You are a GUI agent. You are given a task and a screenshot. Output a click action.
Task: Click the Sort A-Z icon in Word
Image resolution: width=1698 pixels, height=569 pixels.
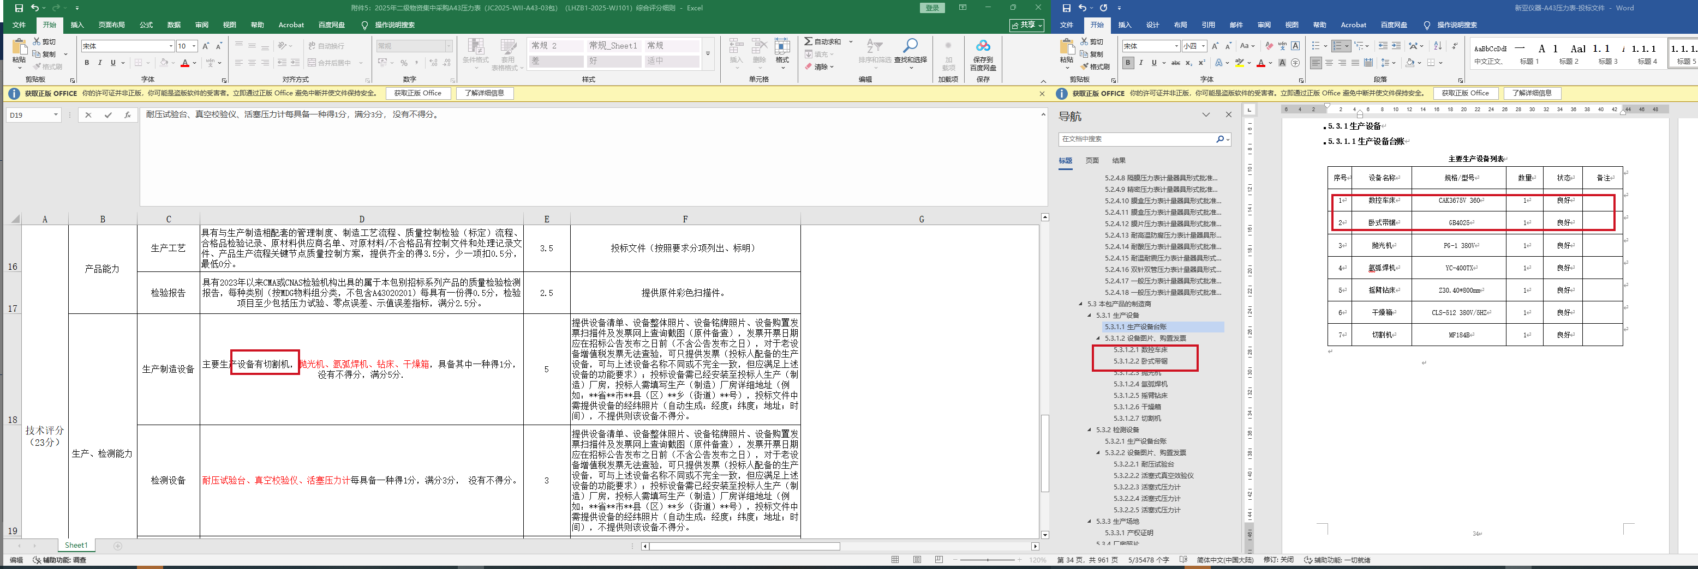tap(1438, 46)
